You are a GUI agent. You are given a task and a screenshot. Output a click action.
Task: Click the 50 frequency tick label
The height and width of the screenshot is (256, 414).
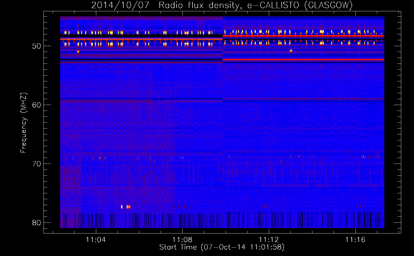pos(37,46)
